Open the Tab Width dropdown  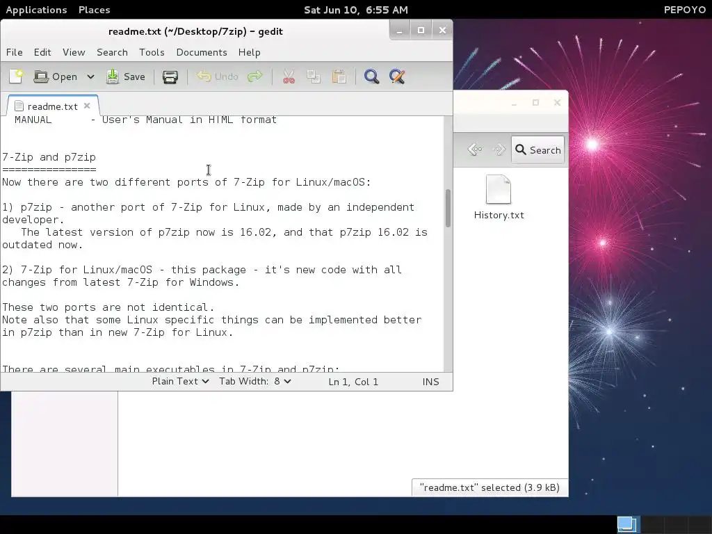254,382
